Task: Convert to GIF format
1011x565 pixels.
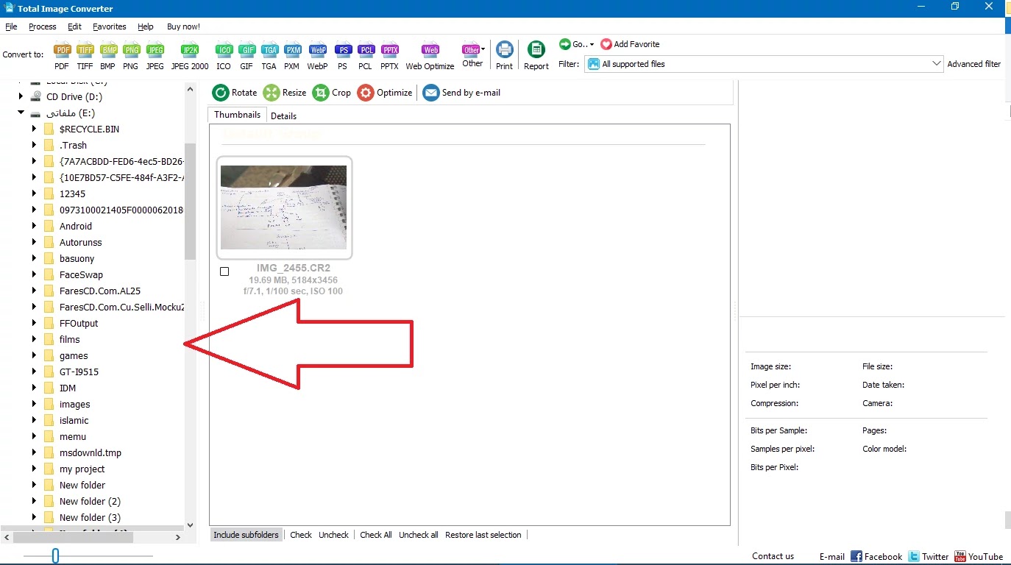Action: pos(246,57)
